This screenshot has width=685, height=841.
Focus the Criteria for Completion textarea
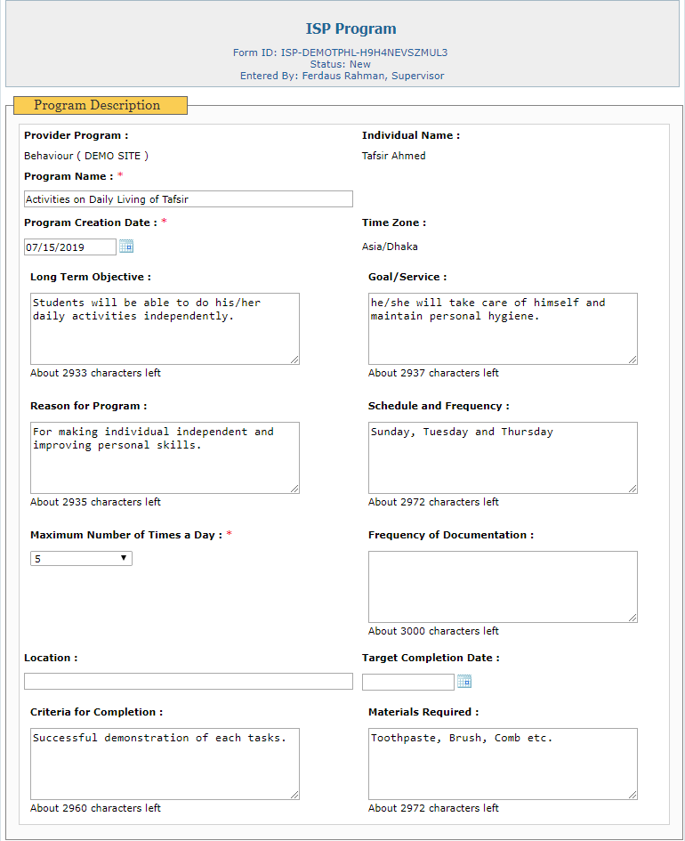point(165,764)
